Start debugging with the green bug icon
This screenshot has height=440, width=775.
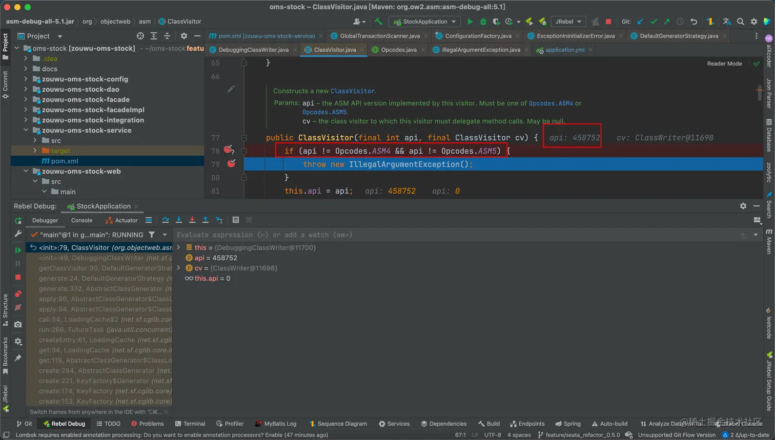click(483, 22)
